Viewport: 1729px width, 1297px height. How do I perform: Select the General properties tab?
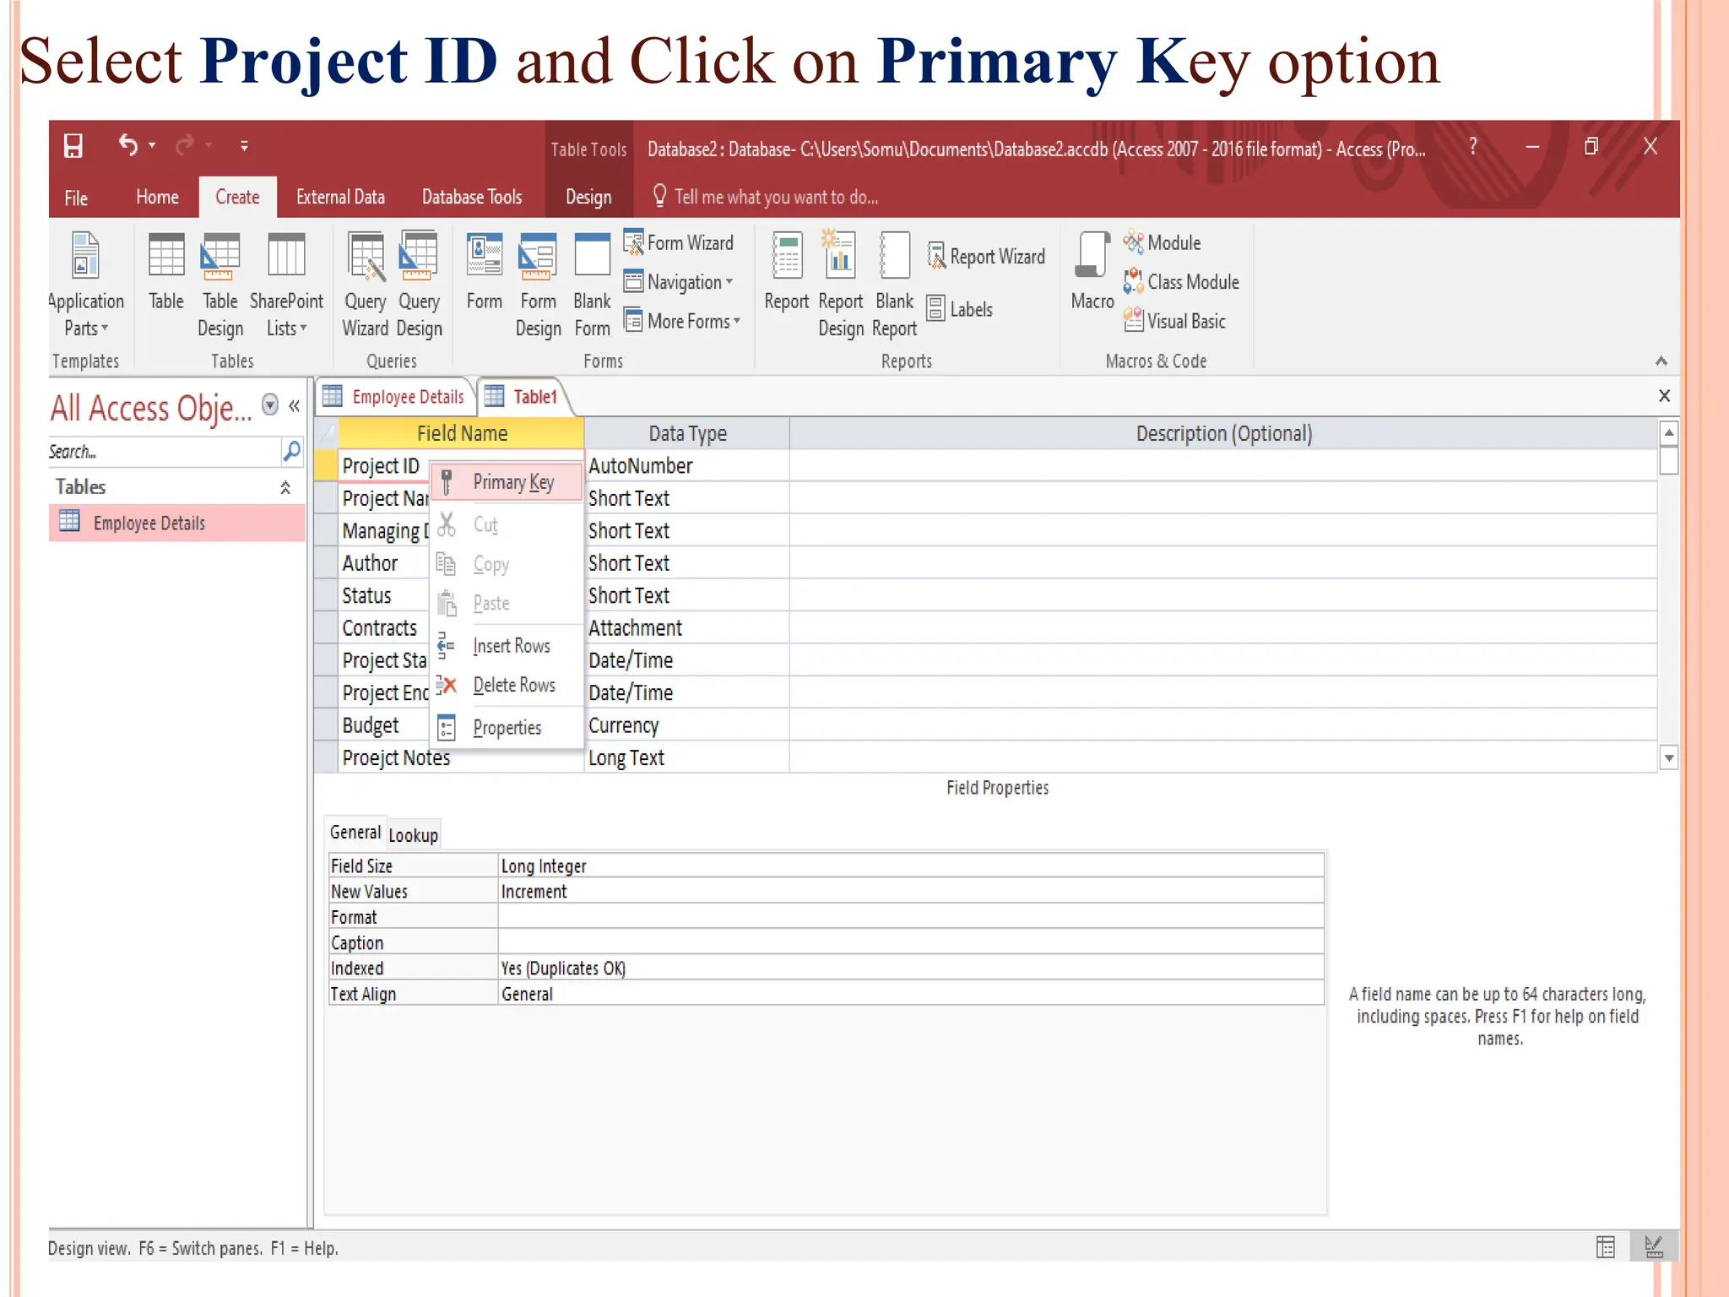(x=355, y=833)
